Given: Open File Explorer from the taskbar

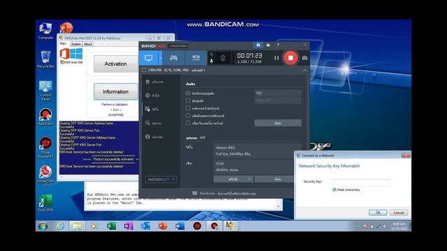Looking at the screenshot, I should point(77,226).
